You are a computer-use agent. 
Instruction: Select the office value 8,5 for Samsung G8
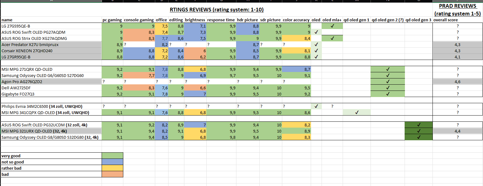(x=161, y=137)
